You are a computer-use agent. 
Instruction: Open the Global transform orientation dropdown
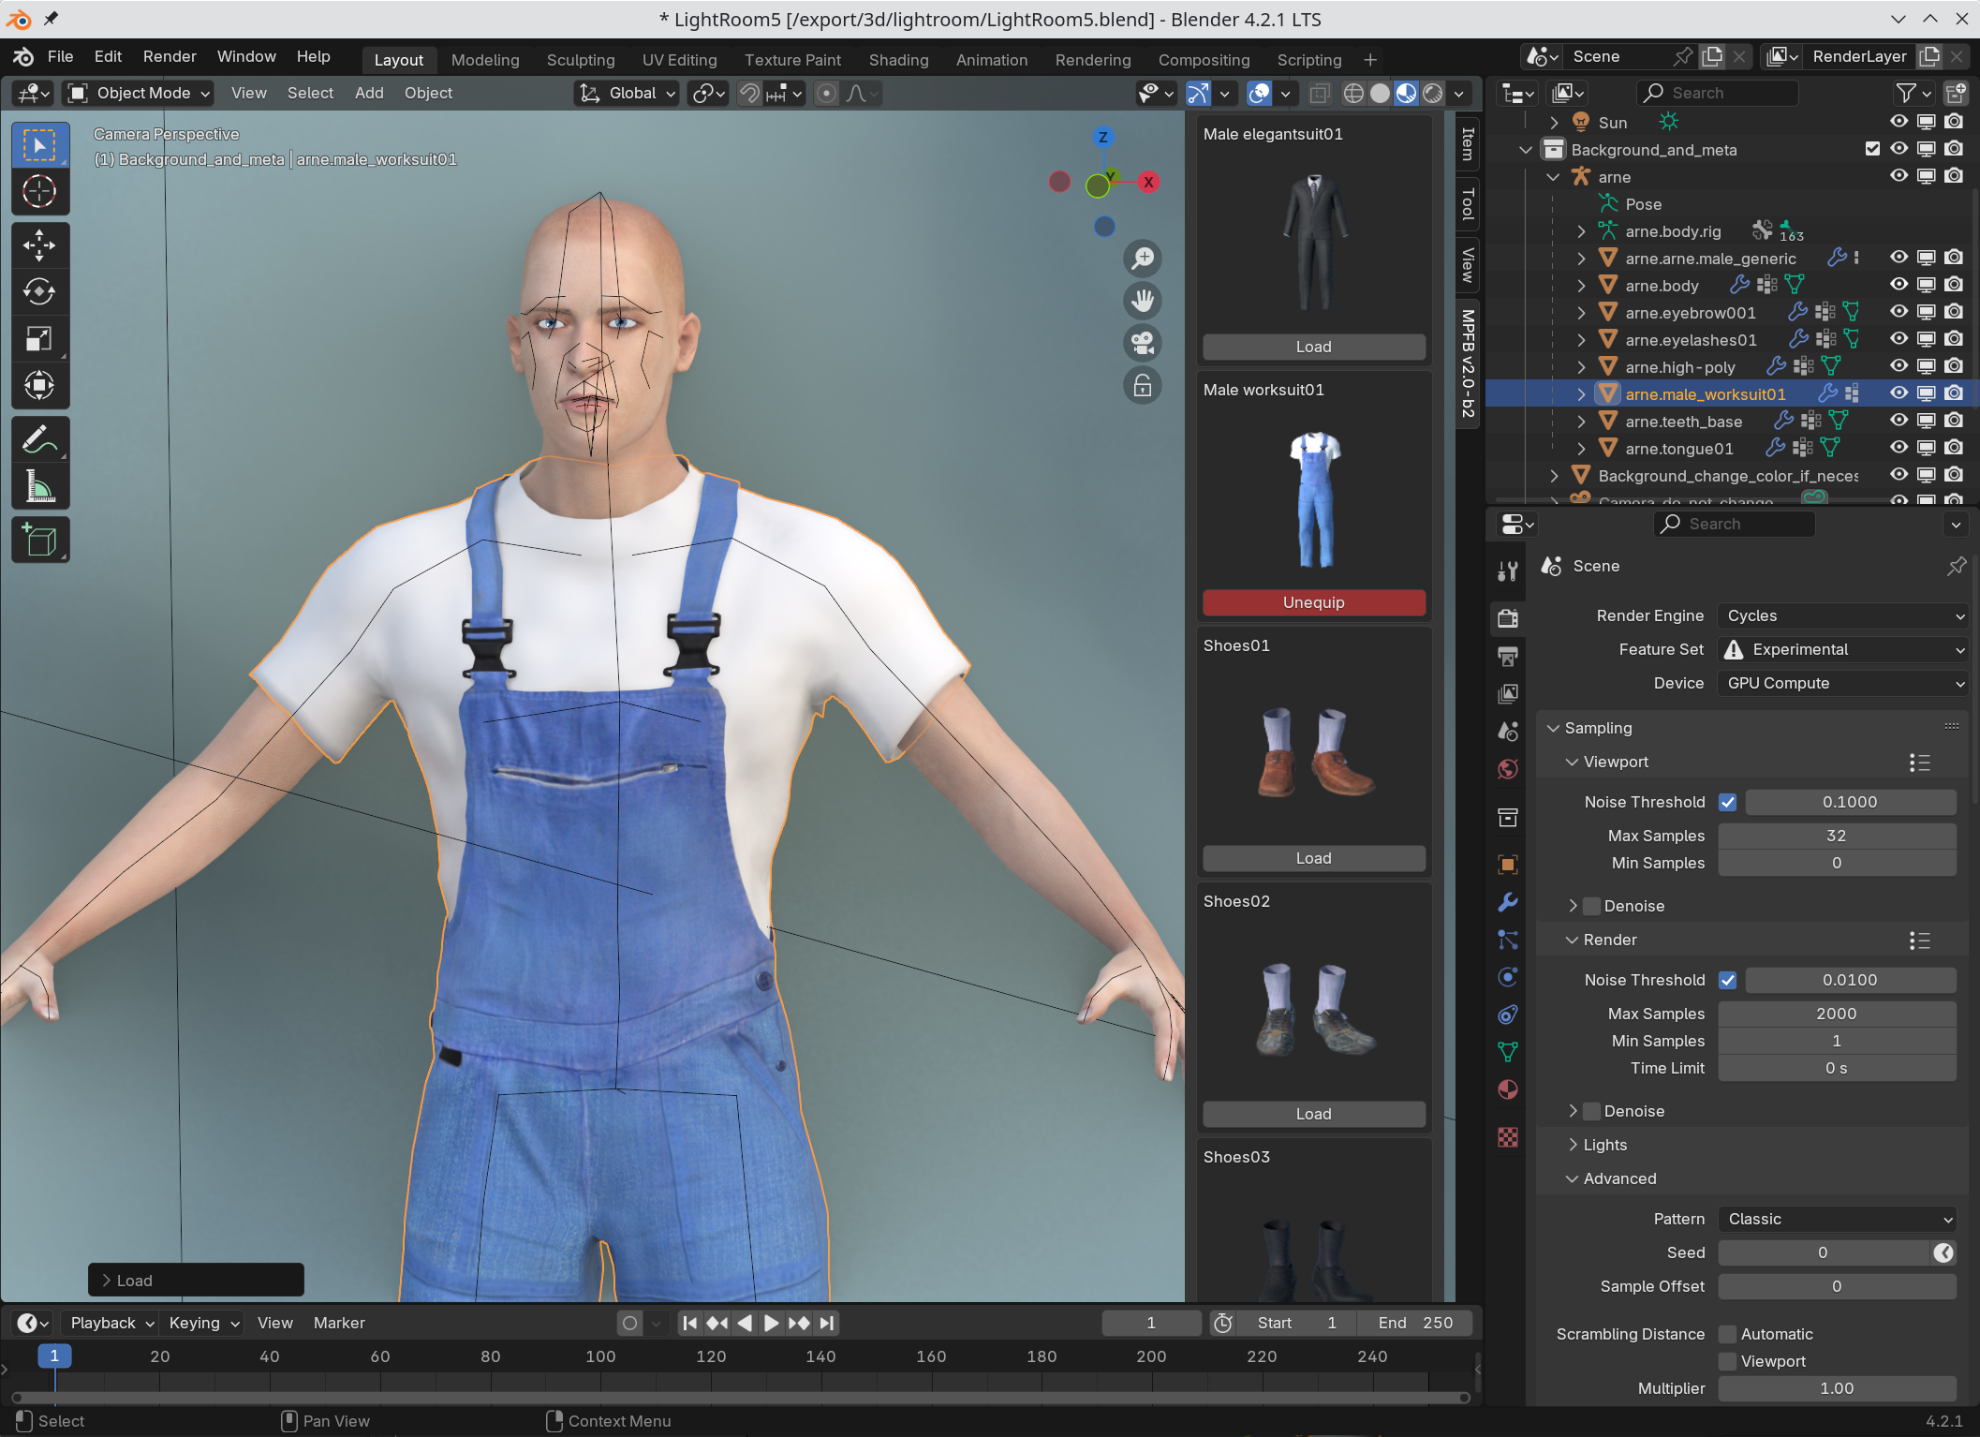627,93
